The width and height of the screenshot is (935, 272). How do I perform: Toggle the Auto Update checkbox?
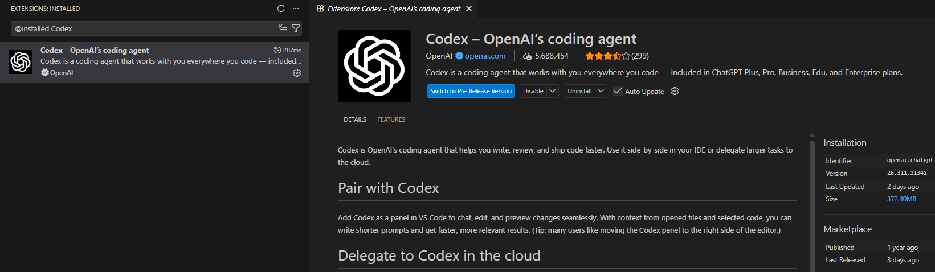(618, 91)
